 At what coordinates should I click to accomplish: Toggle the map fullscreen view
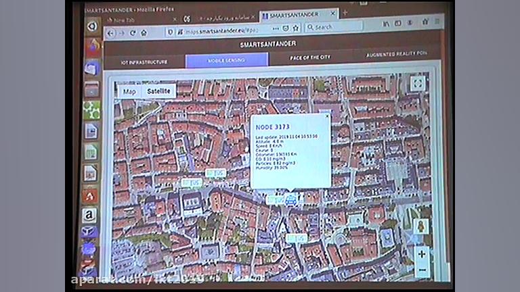418,83
